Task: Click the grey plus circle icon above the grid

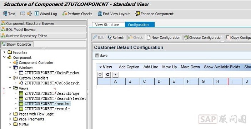Action: tap(100, 74)
